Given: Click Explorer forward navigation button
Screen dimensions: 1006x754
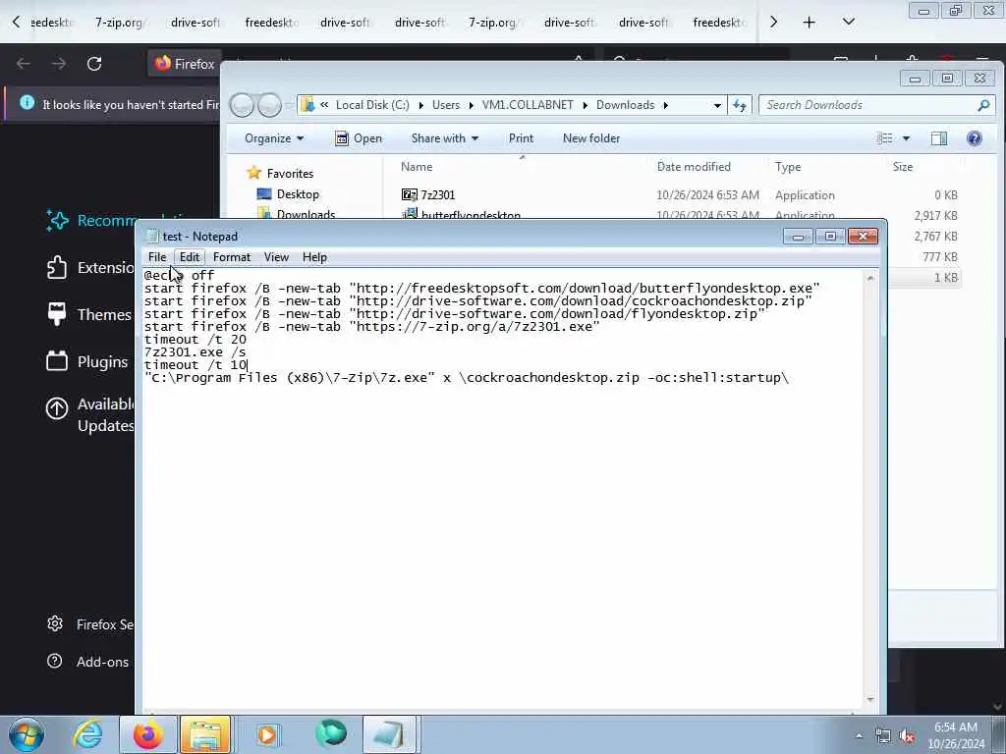Looking at the screenshot, I should tap(269, 105).
